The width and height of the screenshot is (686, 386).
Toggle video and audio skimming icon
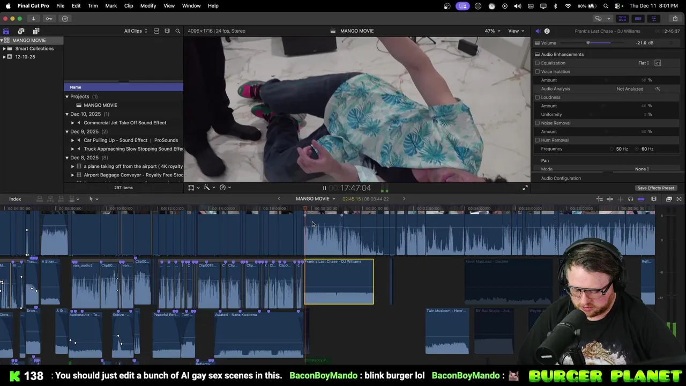(610, 199)
